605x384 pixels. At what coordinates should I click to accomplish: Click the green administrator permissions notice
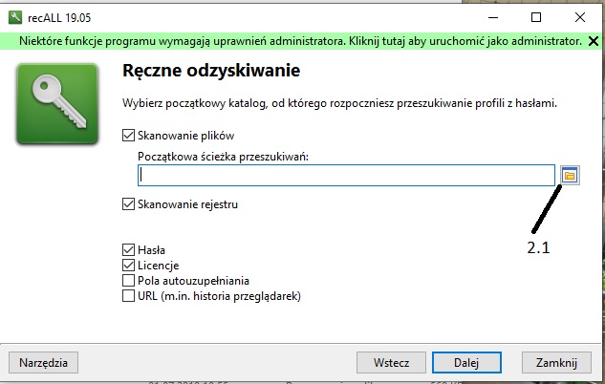300,41
